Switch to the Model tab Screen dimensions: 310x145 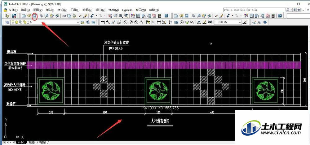[x=21, y=142]
